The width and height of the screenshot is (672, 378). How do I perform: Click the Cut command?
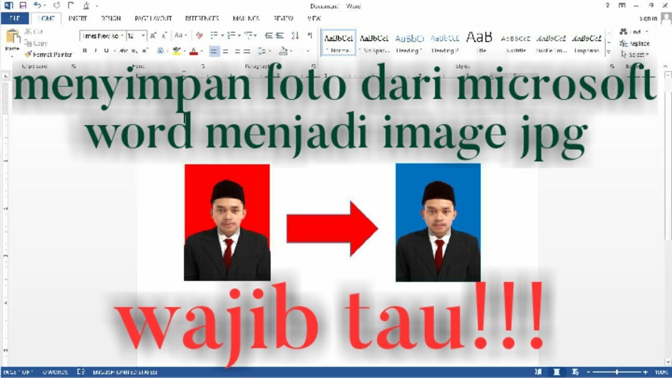[34, 31]
